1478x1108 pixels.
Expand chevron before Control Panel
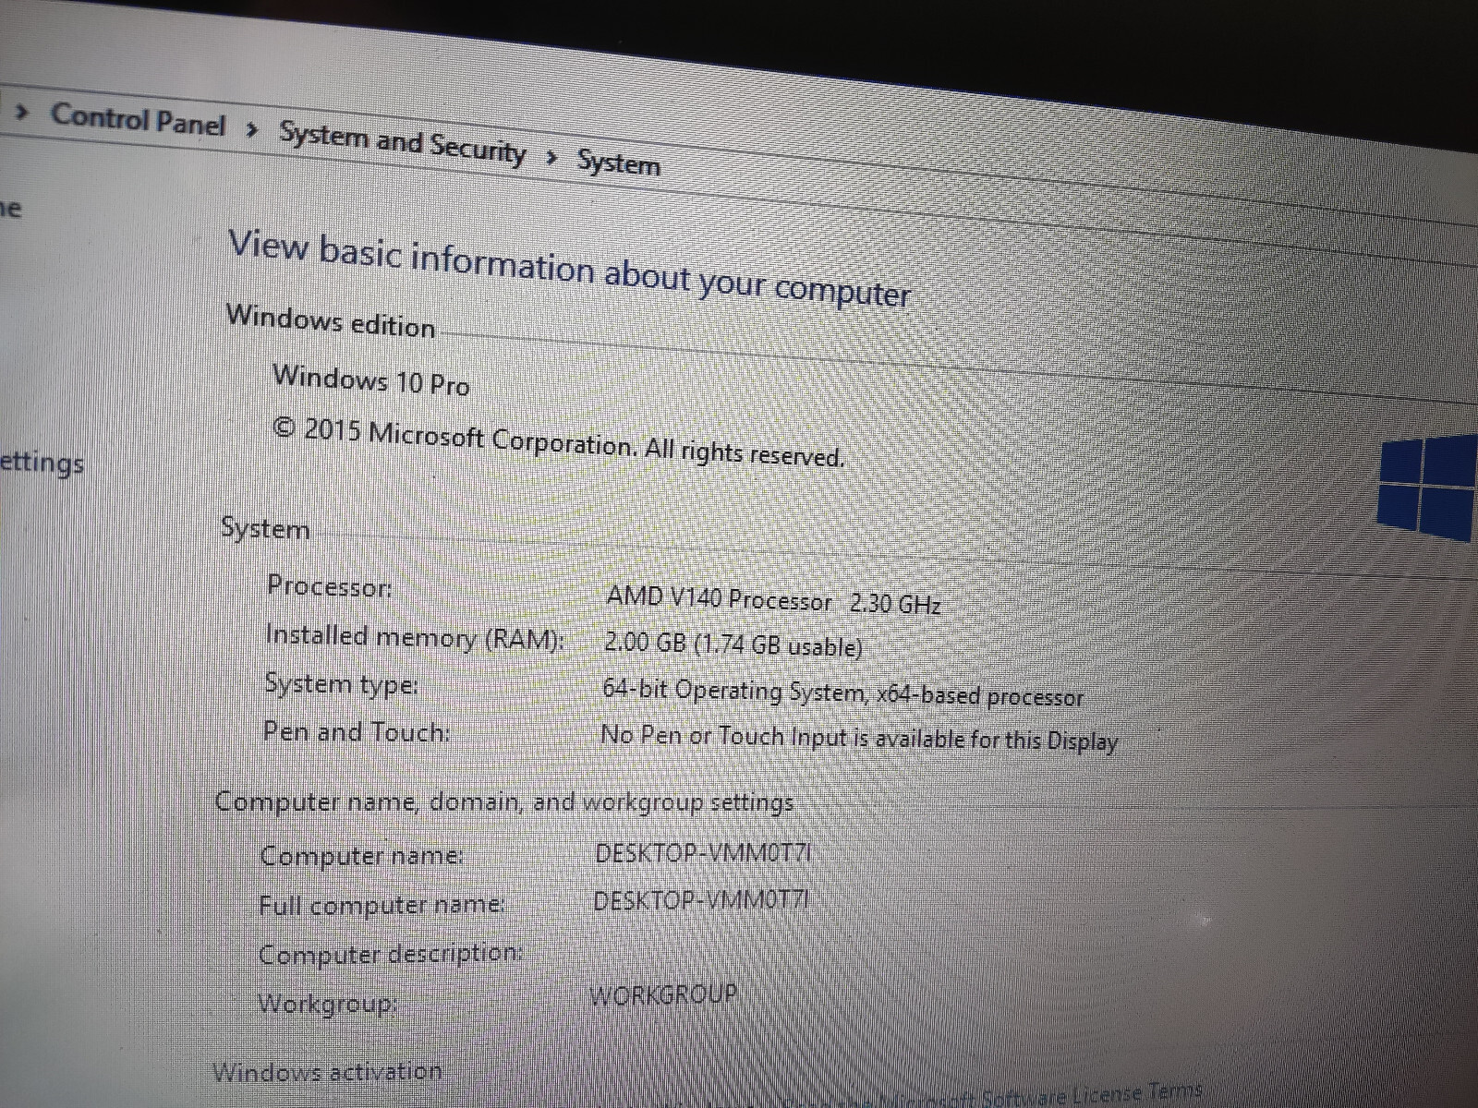coord(24,113)
